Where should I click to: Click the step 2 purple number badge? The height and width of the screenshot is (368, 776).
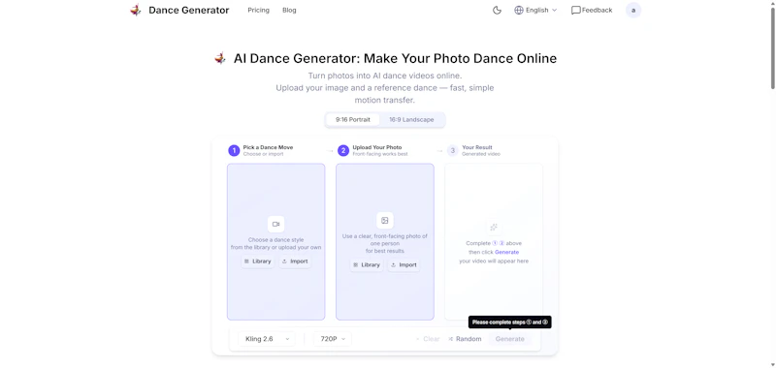343,150
